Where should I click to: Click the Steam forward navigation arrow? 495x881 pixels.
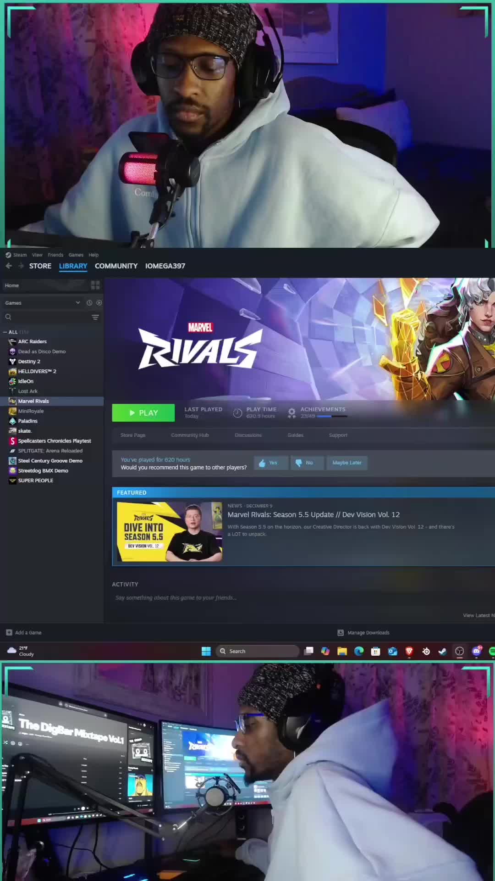pos(21,266)
